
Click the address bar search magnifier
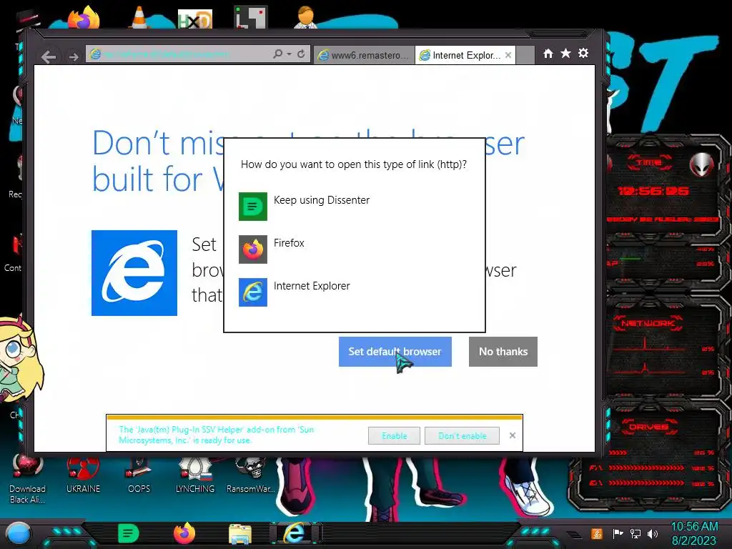coord(278,54)
